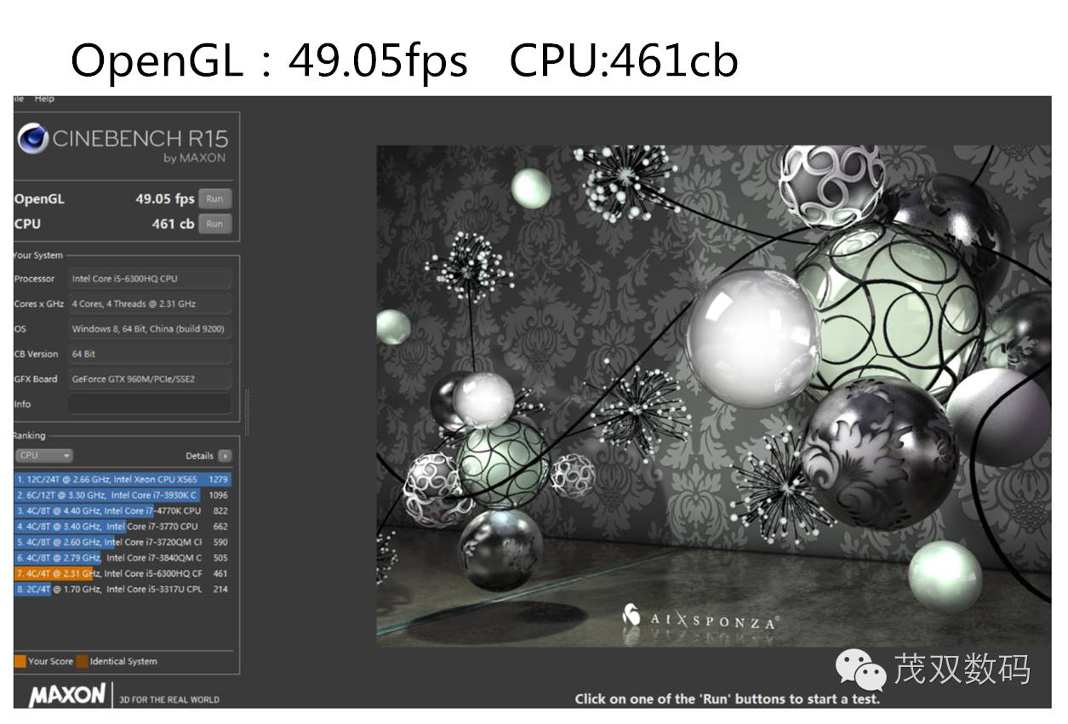
Task: Expand ranking Details with arrow button
Action: pyautogui.click(x=225, y=455)
